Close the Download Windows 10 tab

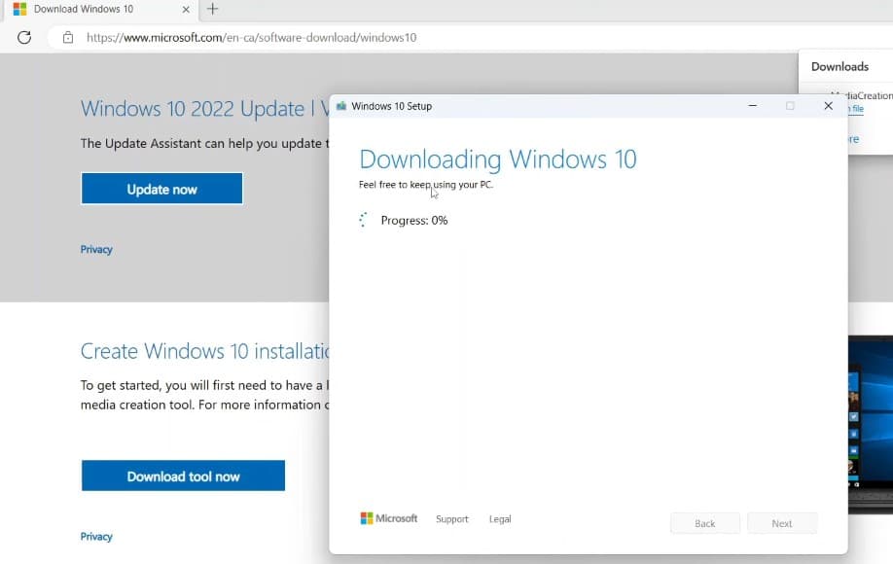coord(188,10)
